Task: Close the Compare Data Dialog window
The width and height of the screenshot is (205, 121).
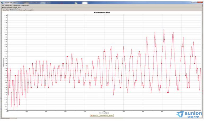Action: click(x=200, y=2)
